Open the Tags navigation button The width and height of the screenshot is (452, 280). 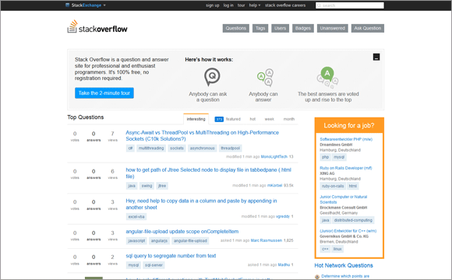pyautogui.click(x=260, y=28)
